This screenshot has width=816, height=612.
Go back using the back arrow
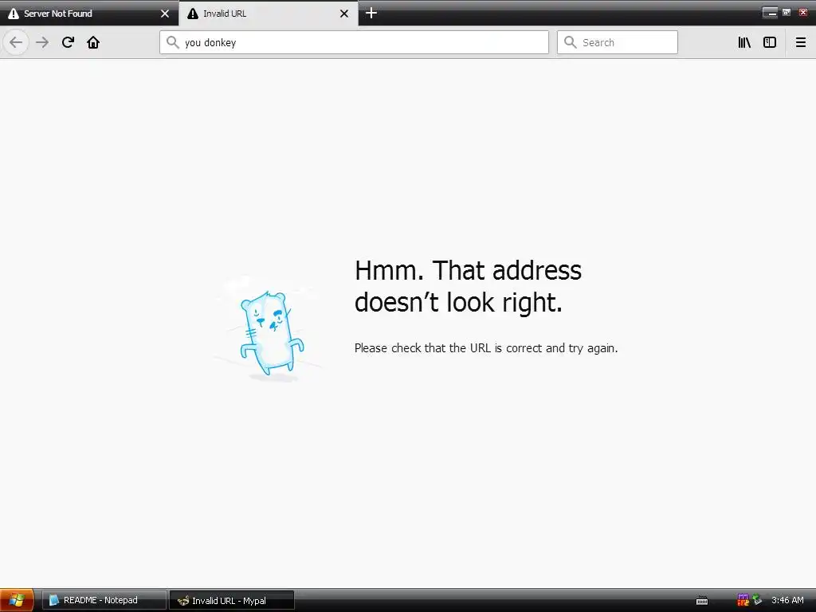[16, 42]
